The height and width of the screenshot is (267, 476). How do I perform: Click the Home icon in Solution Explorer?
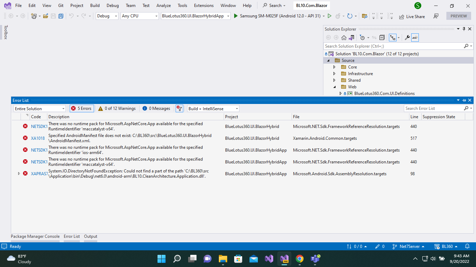pyautogui.click(x=344, y=37)
